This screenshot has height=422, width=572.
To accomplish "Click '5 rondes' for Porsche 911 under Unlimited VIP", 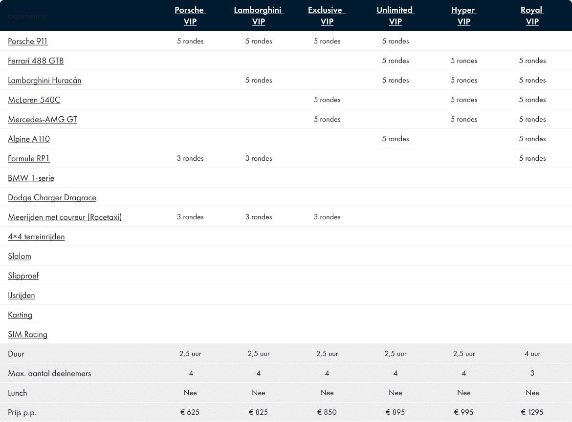I will 396,41.
